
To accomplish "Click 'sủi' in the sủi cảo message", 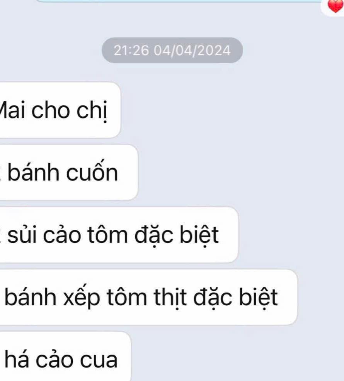I will pos(22,234).
